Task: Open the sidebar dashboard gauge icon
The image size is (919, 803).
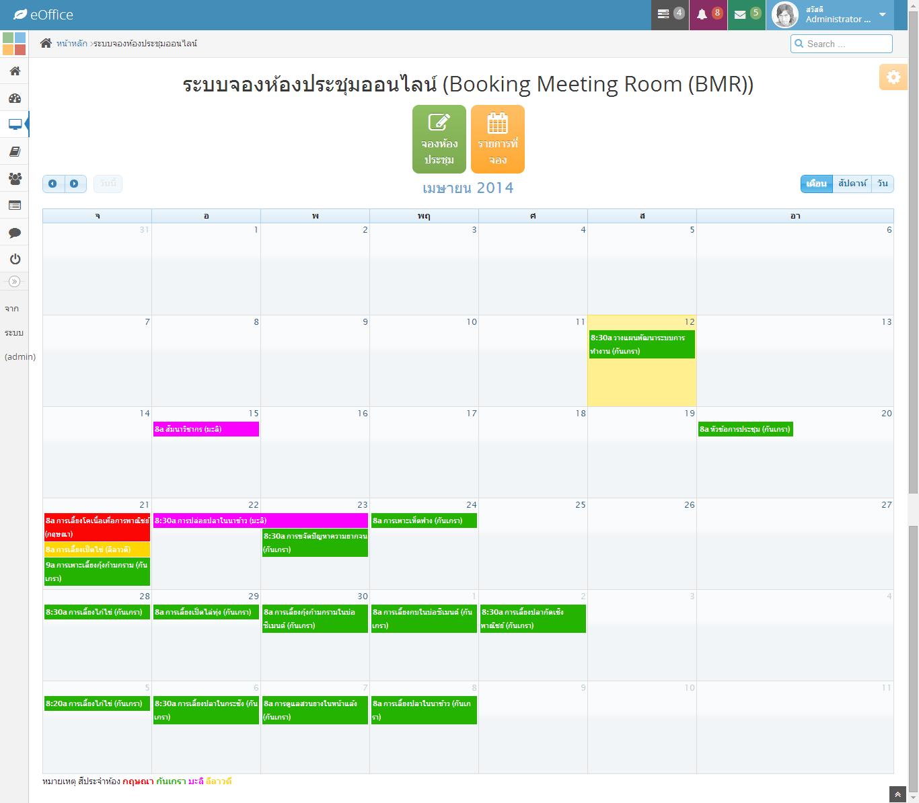Action: pos(15,98)
